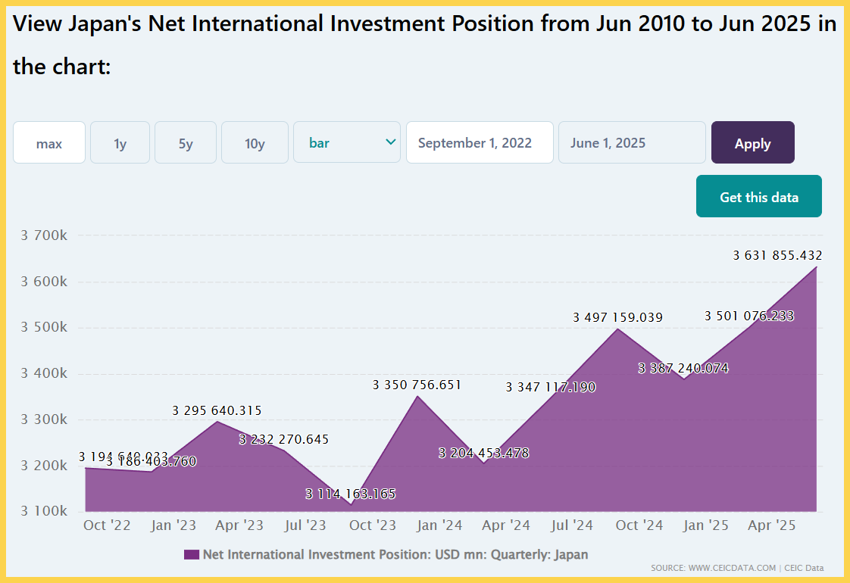Click the purple legend color swatch
This screenshot has height=583, width=850.
point(191,555)
